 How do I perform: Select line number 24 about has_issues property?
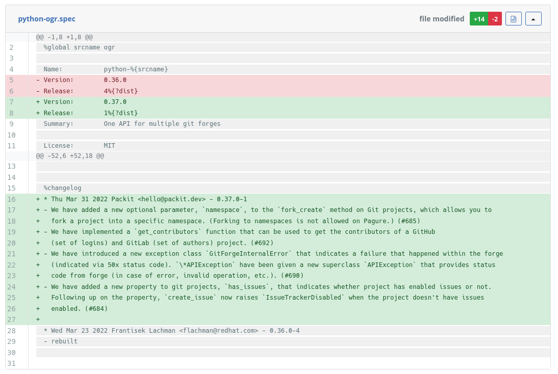tap(11, 286)
